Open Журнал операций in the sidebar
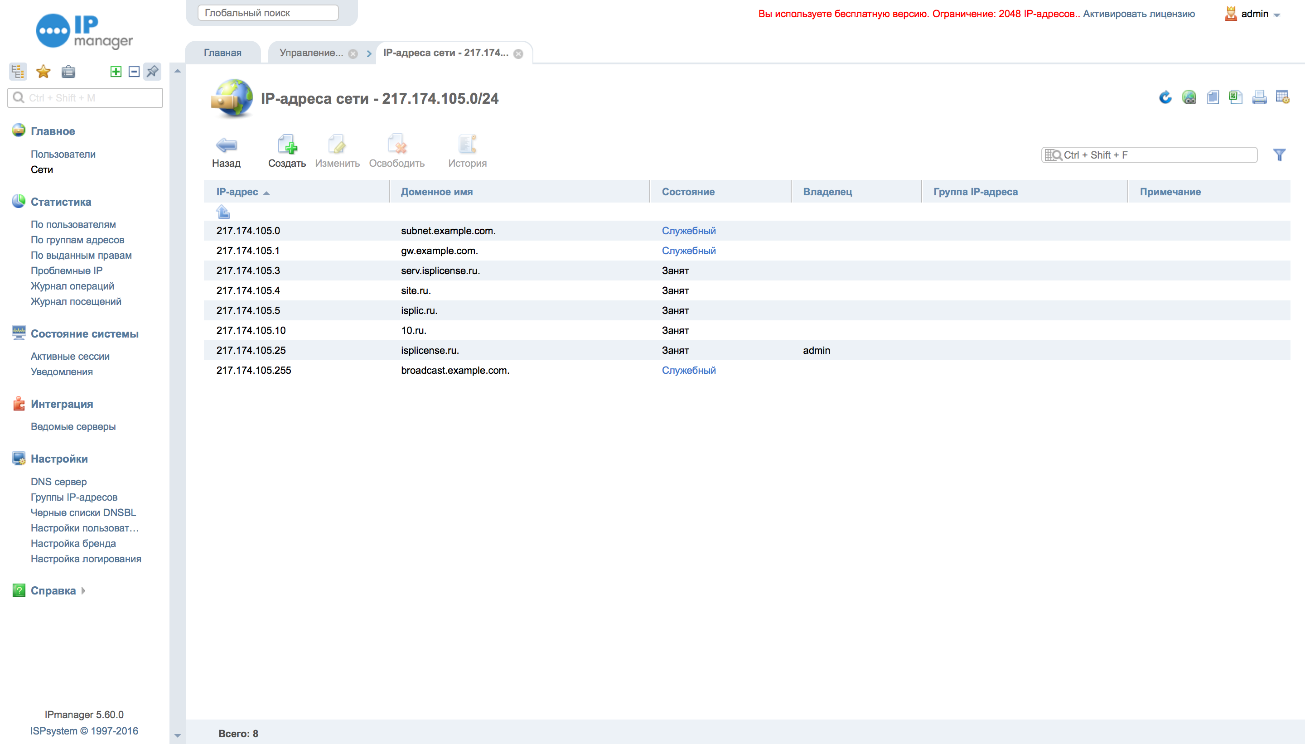This screenshot has width=1305, height=744. pos(72,285)
